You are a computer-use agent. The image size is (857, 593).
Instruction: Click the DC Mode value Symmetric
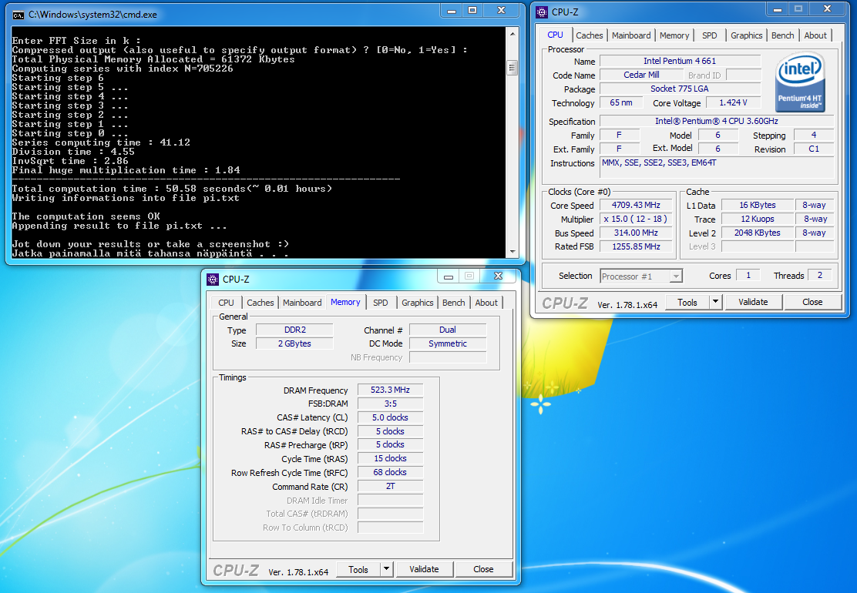(448, 343)
